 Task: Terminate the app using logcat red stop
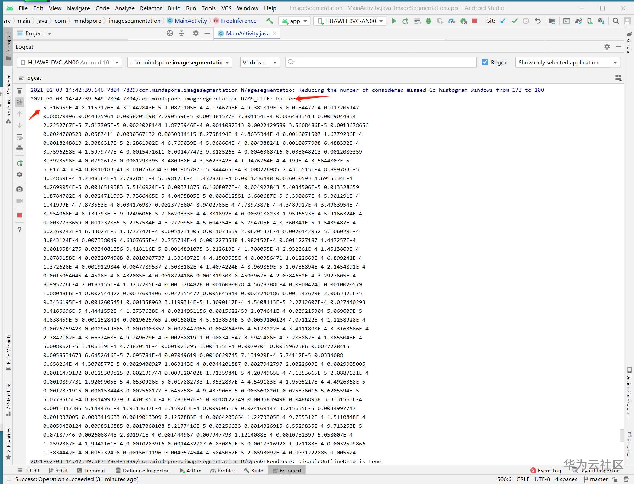19,215
